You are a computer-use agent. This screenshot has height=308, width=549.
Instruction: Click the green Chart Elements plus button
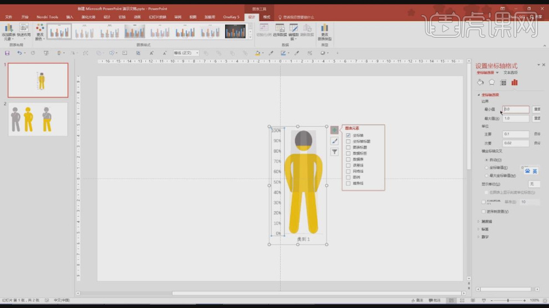click(334, 130)
